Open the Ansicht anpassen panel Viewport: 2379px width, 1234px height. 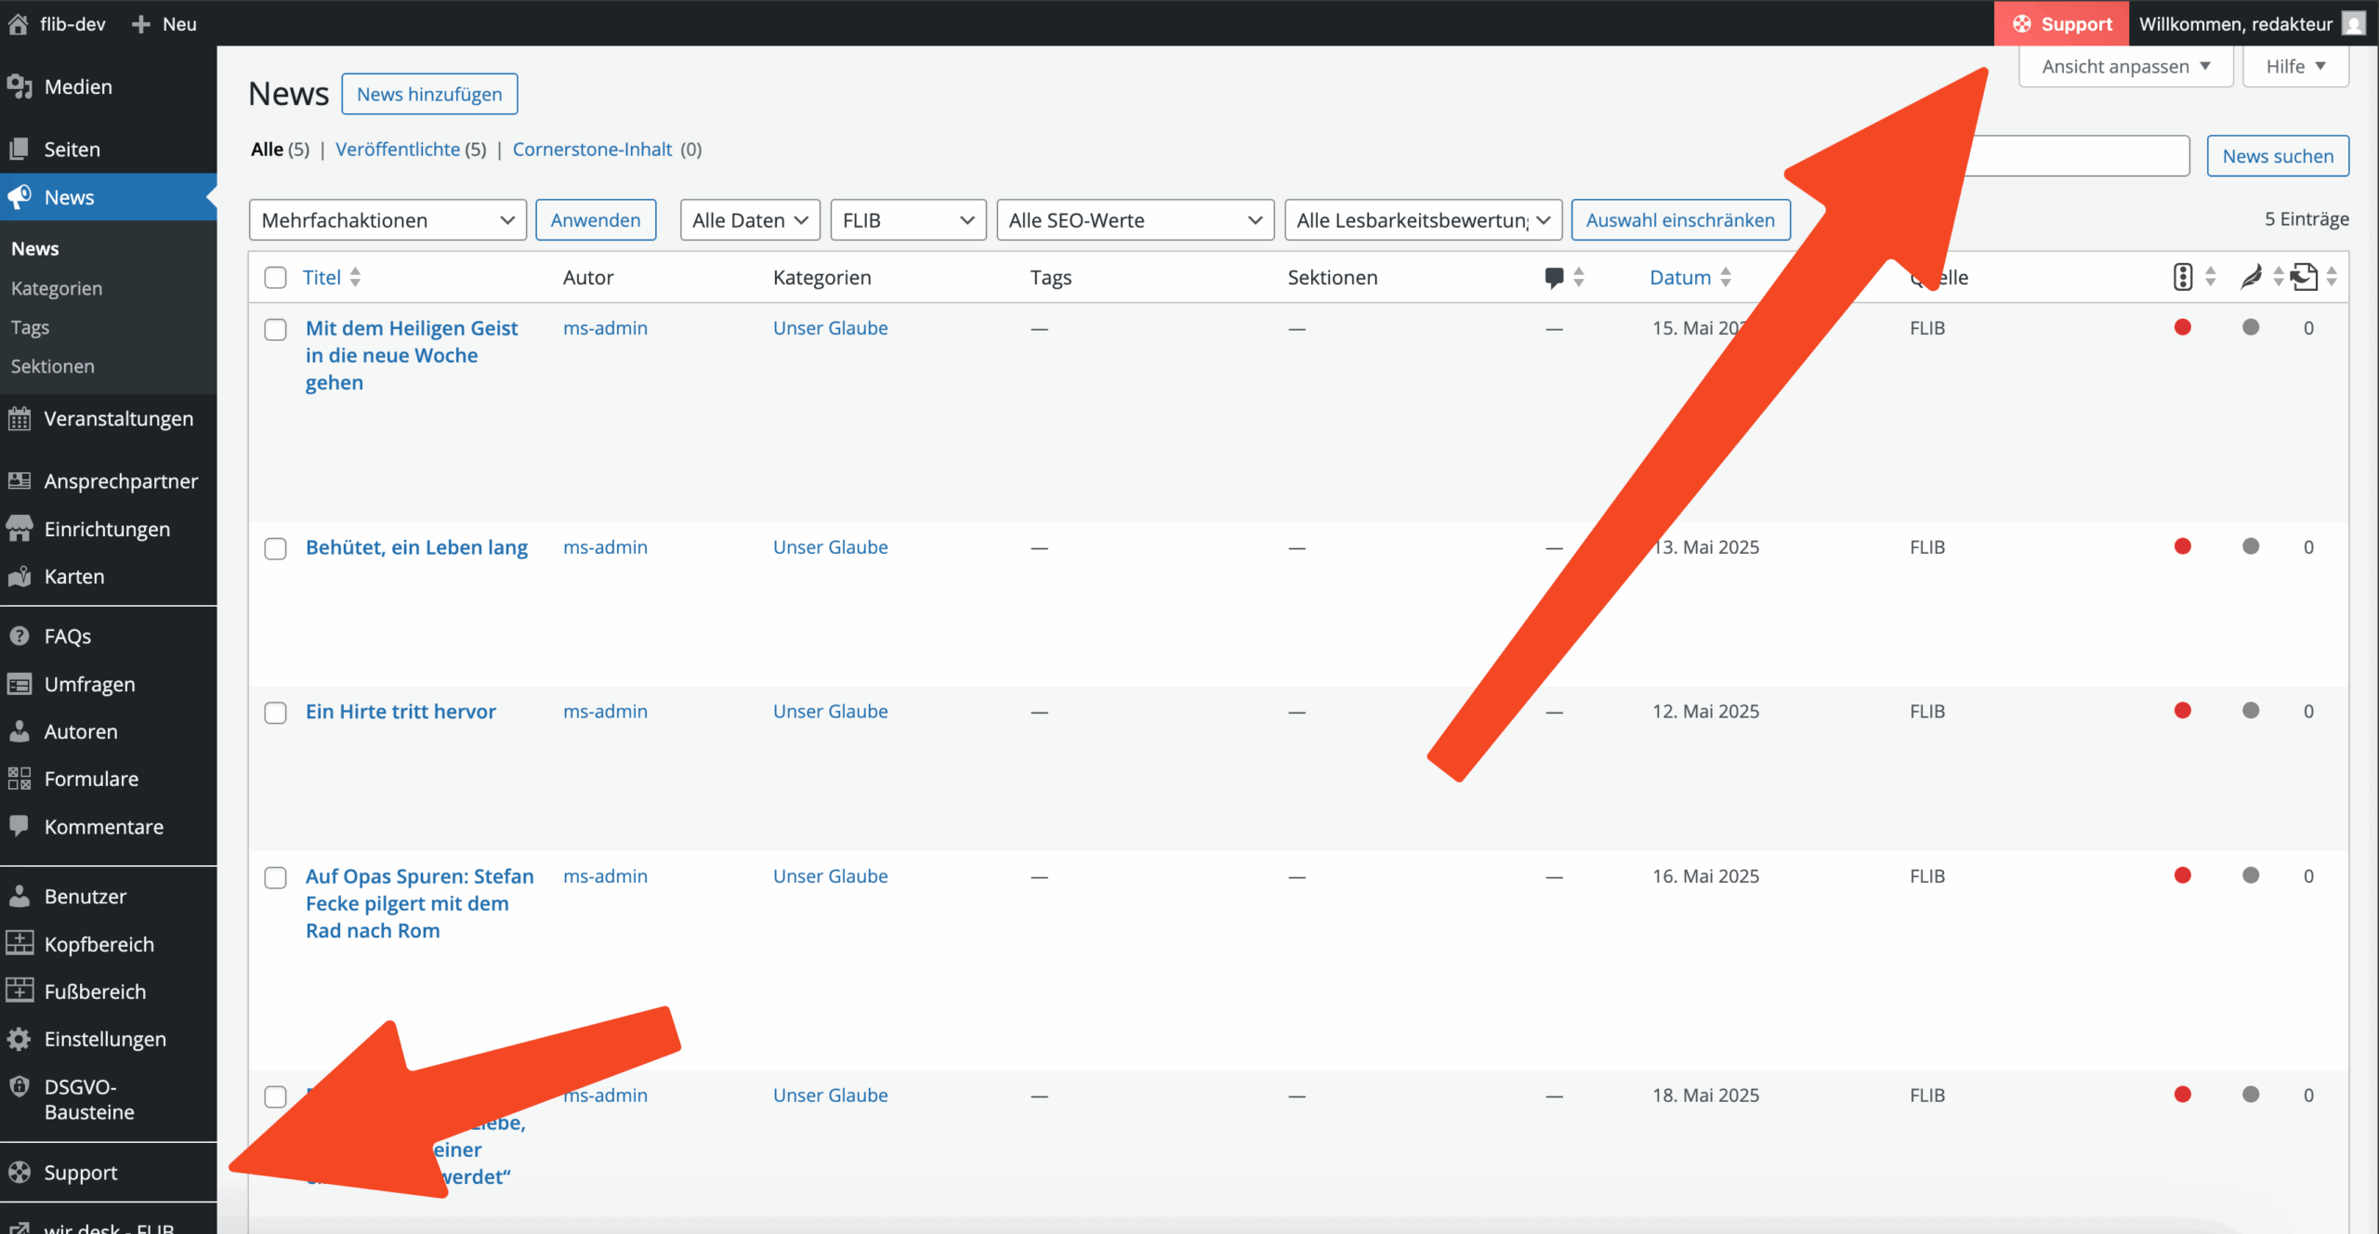[2125, 67]
